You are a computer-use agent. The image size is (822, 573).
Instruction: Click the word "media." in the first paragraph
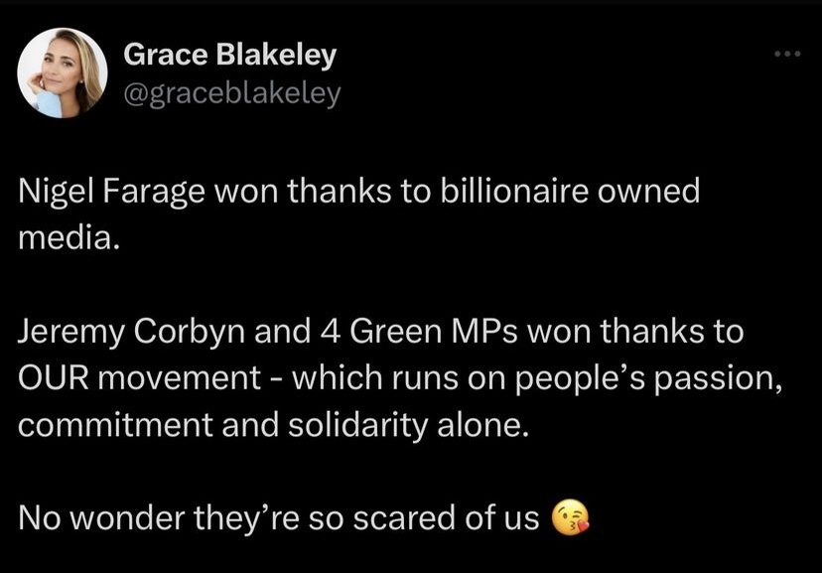click(68, 237)
